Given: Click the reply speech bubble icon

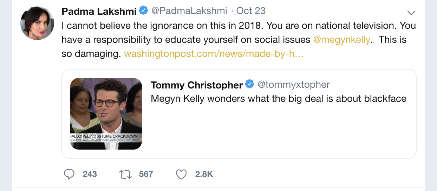Looking at the screenshot, I should click(69, 174).
